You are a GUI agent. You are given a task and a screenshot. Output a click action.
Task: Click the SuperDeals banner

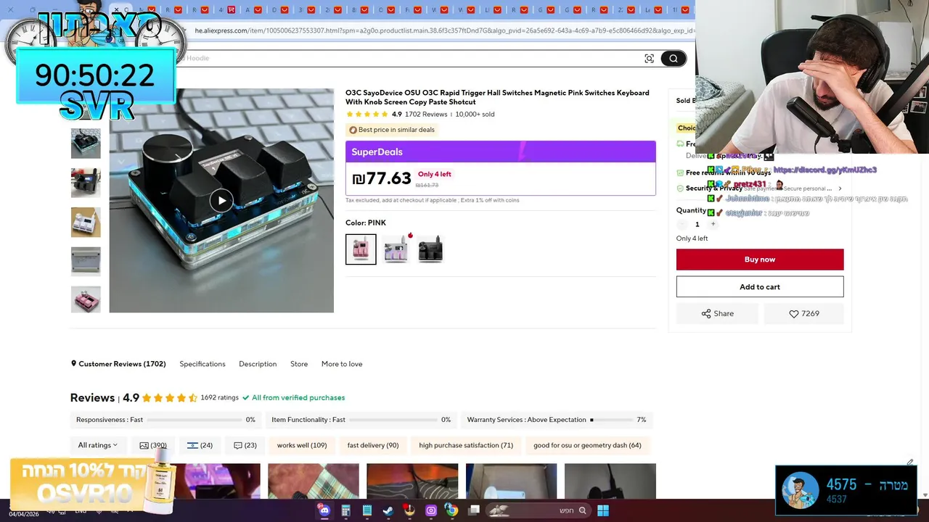501,152
